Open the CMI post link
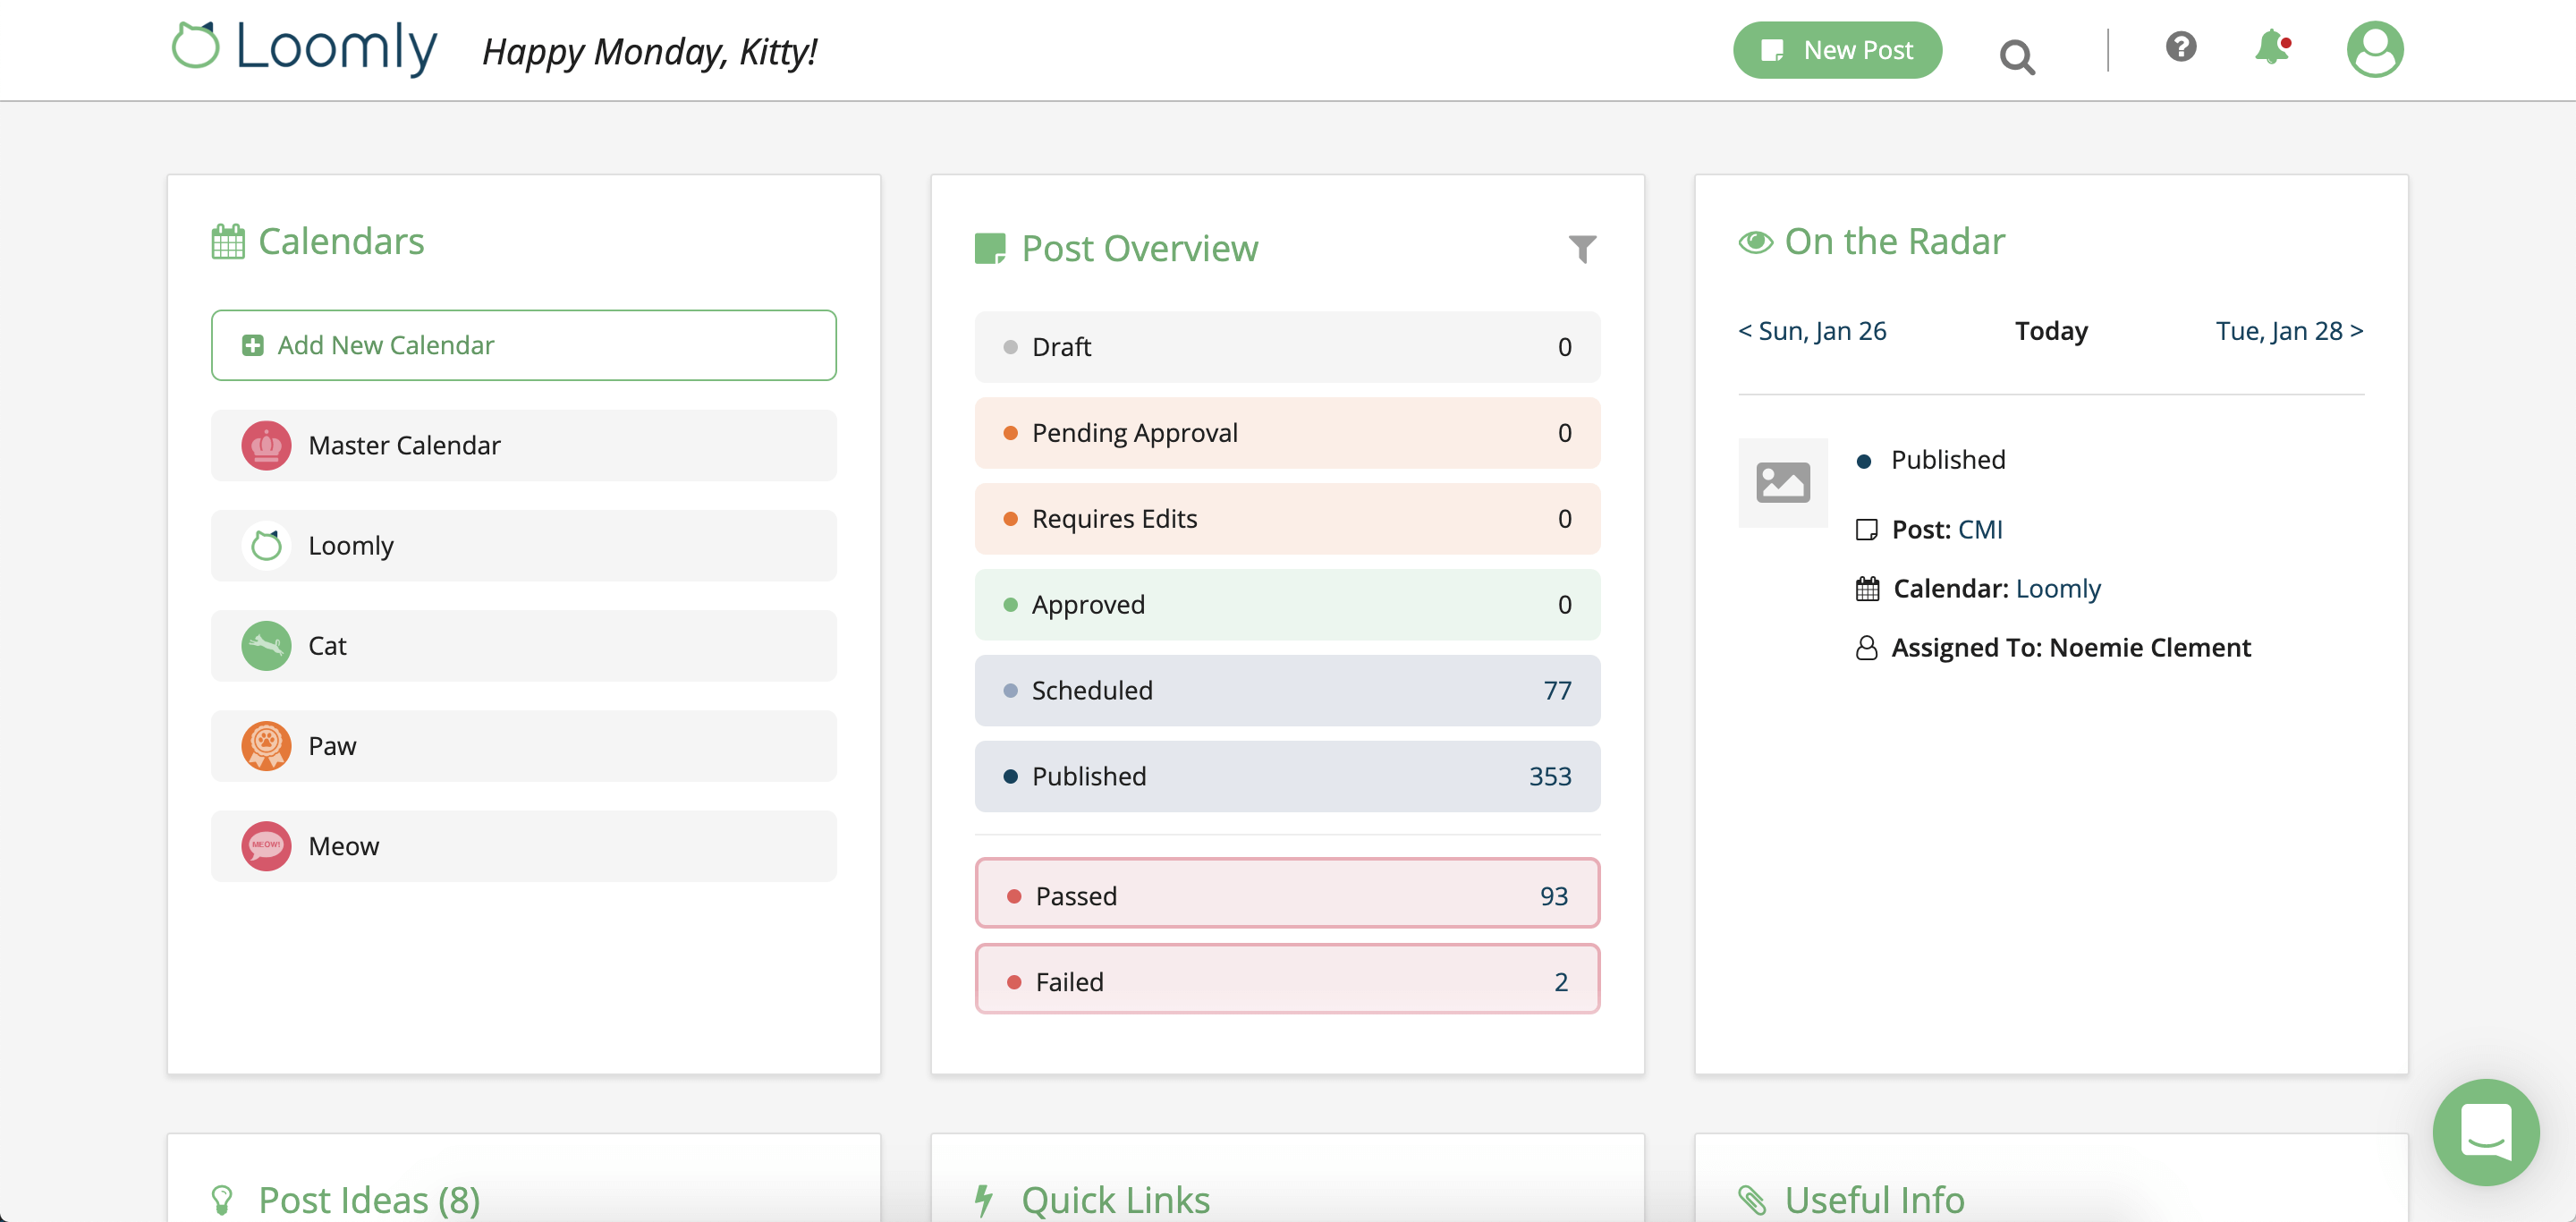The height and width of the screenshot is (1222, 2576). click(x=1981, y=529)
